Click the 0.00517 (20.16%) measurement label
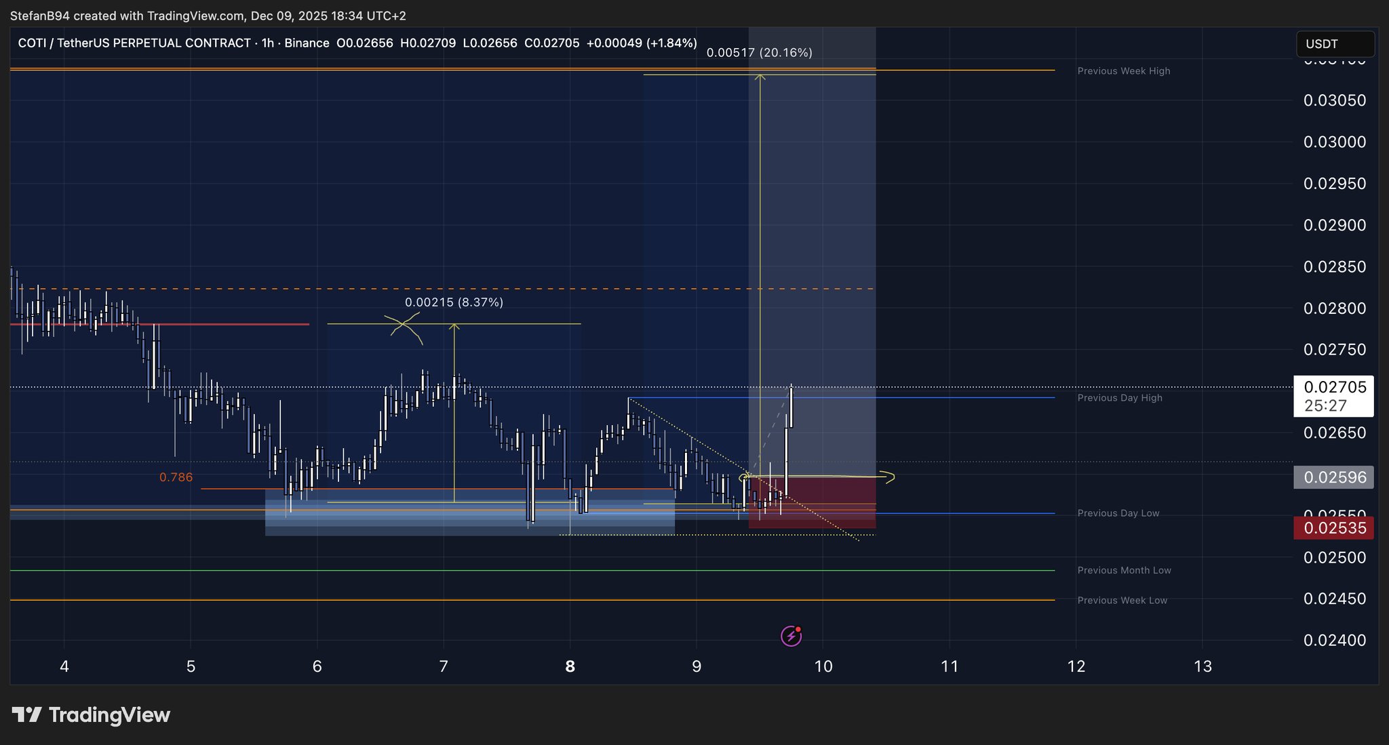Screen dimensions: 1389x745 pyautogui.click(x=759, y=53)
